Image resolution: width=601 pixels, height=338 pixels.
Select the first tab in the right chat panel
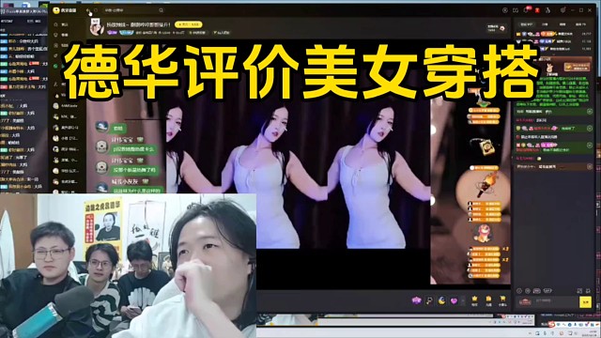(527, 24)
